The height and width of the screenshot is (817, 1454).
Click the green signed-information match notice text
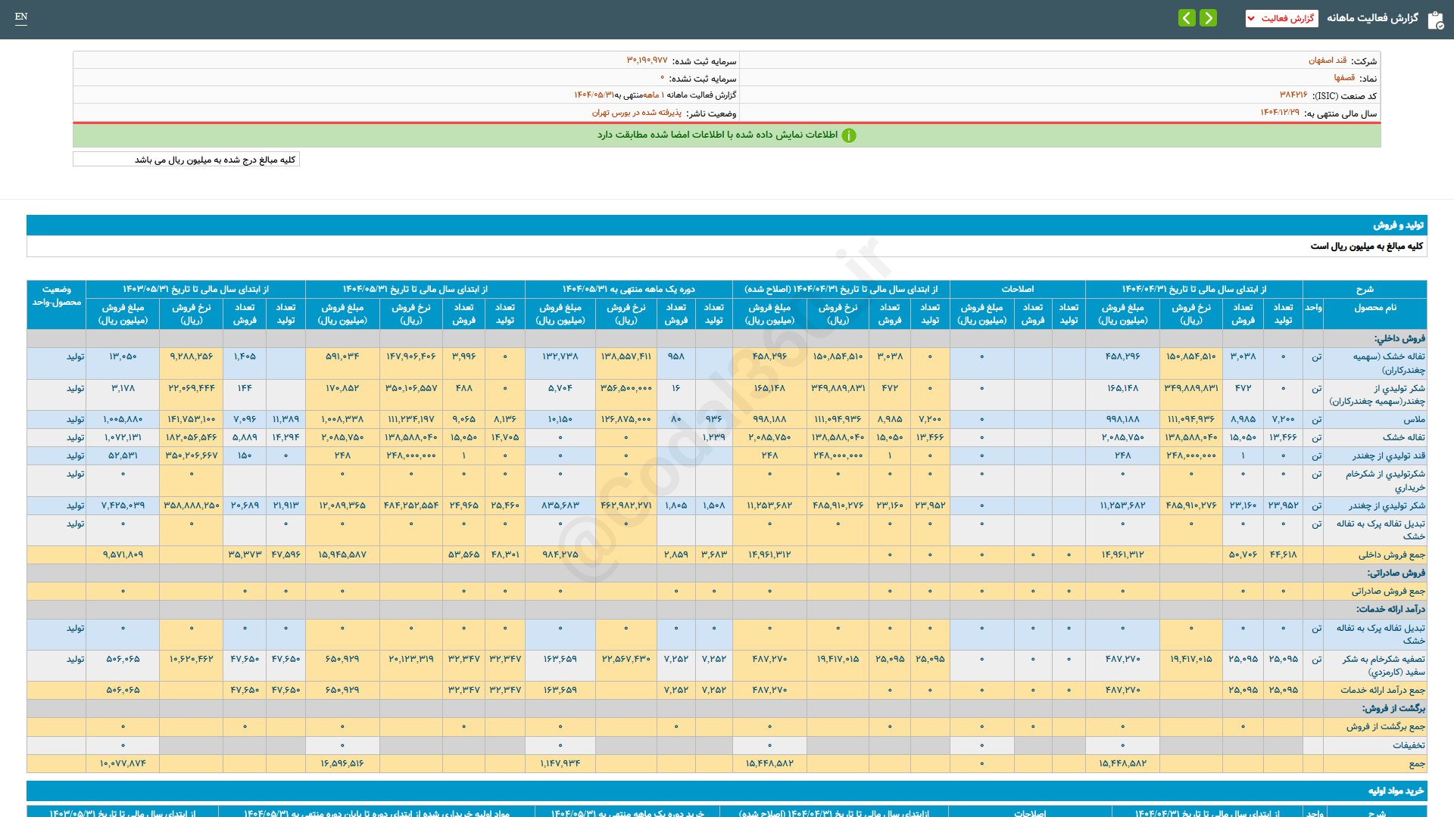[717, 135]
